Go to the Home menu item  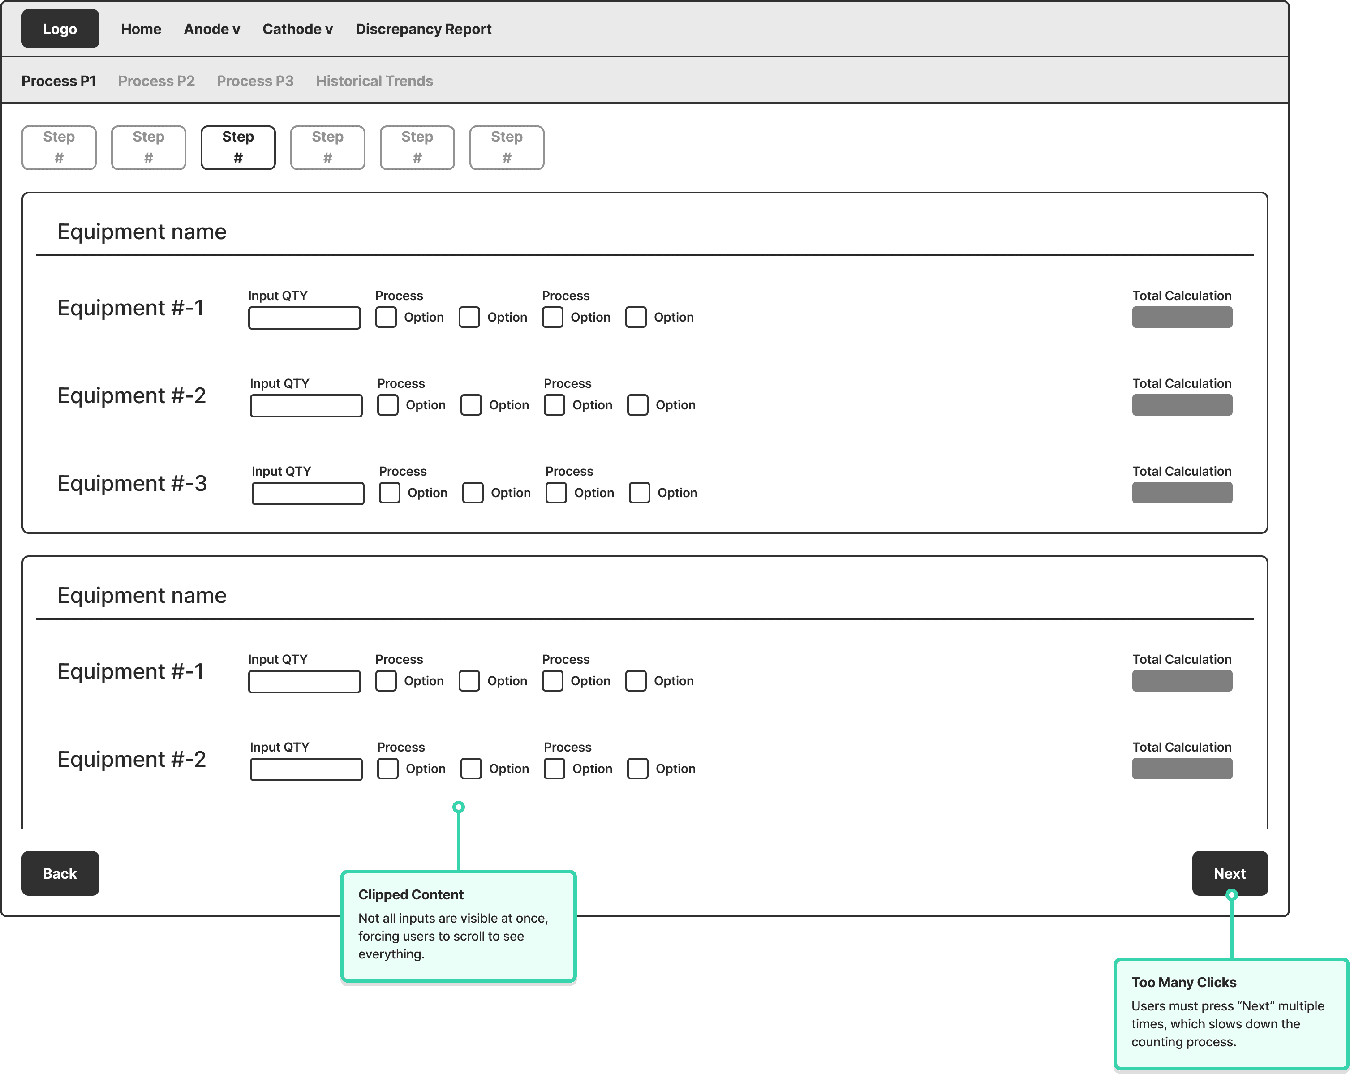pyautogui.click(x=141, y=29)
